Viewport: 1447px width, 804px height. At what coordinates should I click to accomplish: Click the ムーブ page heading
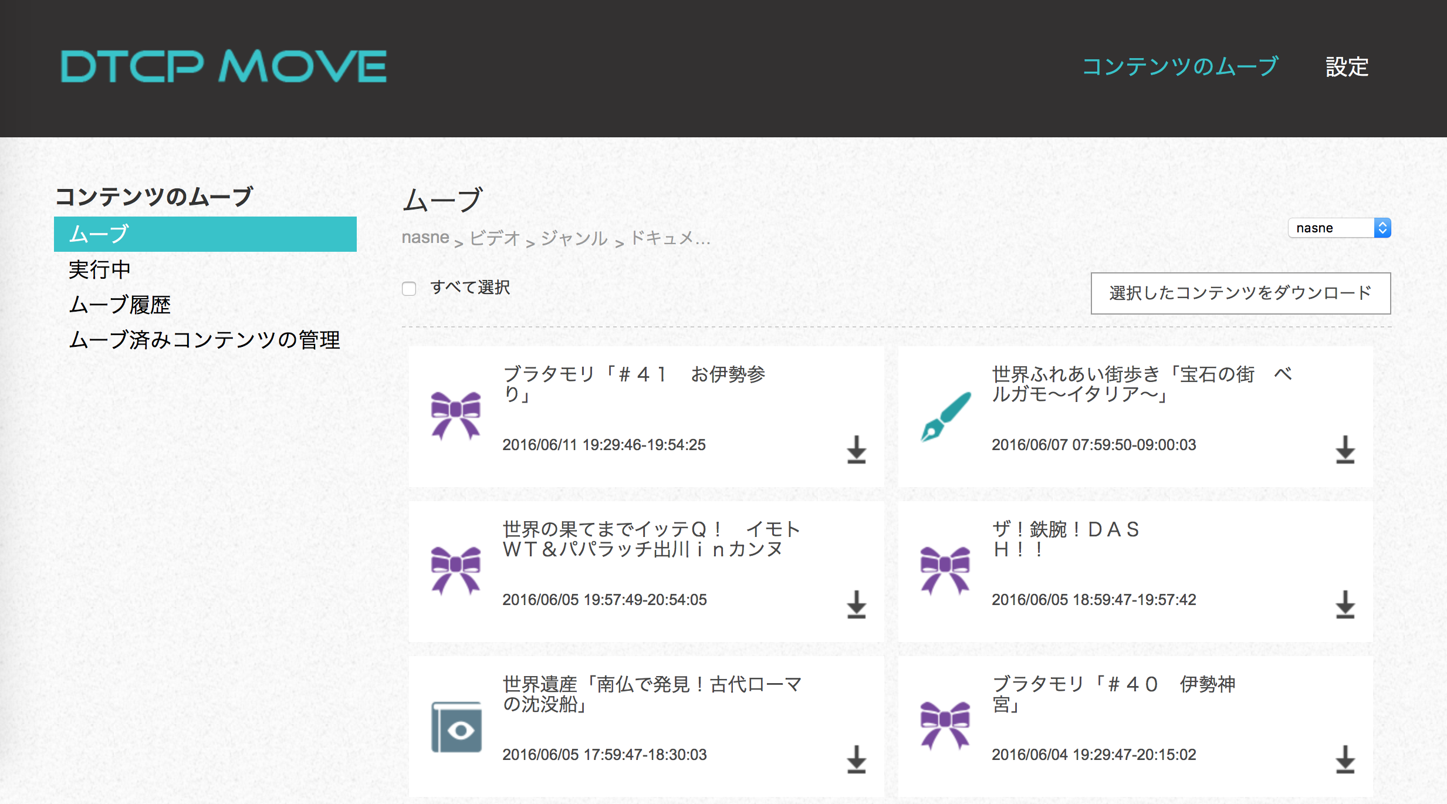[x=443, y=200]
